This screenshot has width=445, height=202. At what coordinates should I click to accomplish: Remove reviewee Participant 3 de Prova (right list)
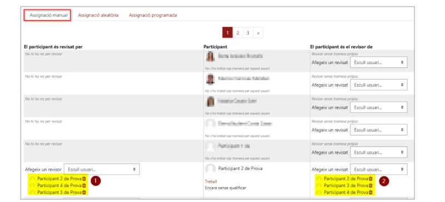point(370,185)
